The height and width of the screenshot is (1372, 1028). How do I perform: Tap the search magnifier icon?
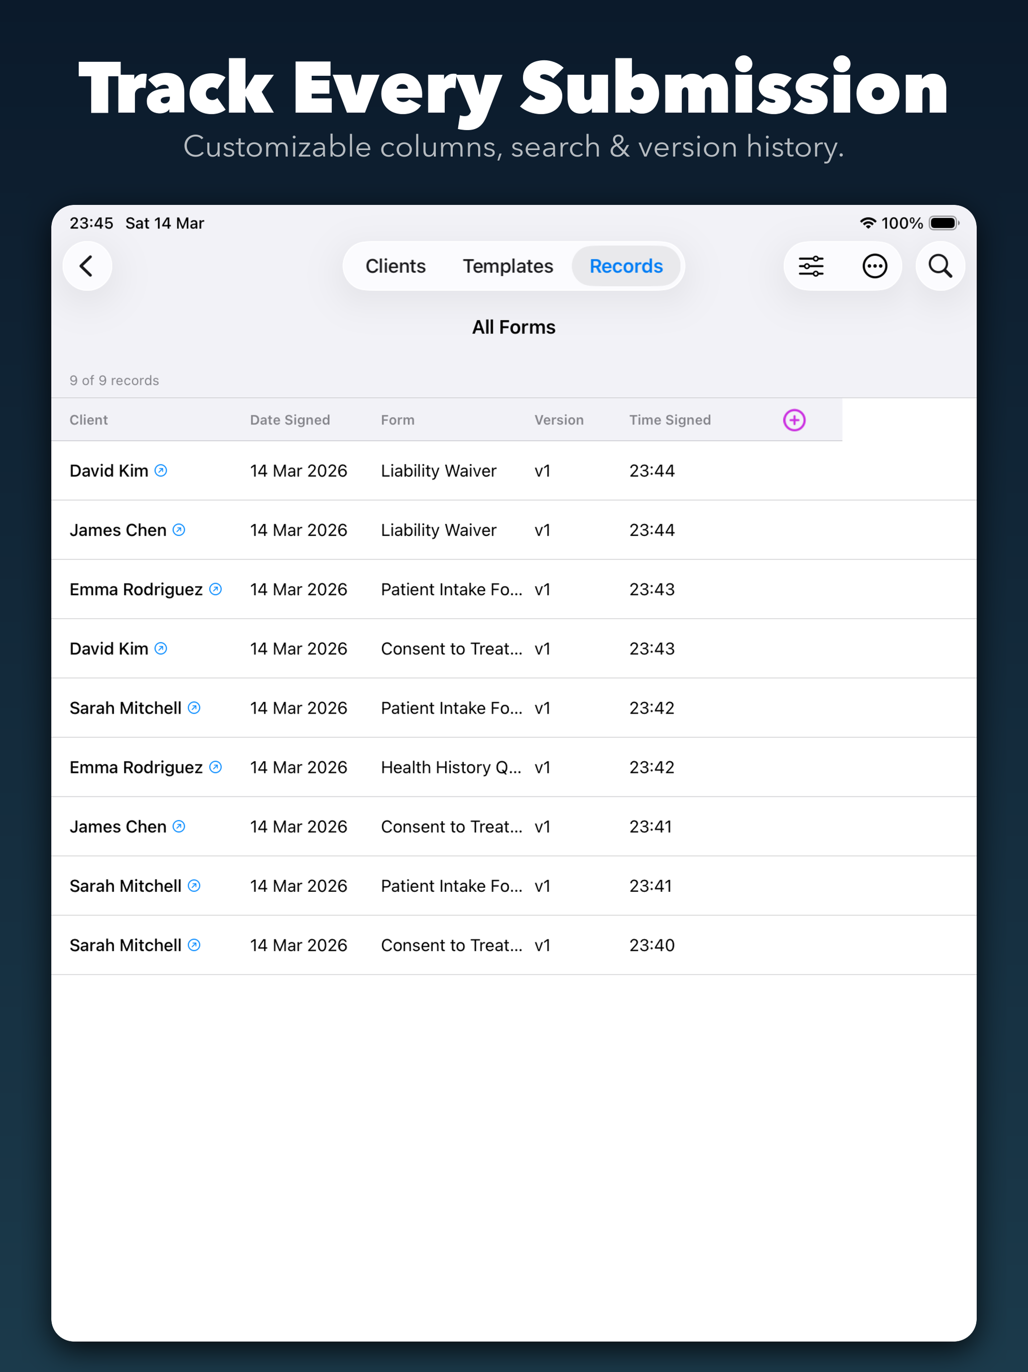(x=940, y=266)
